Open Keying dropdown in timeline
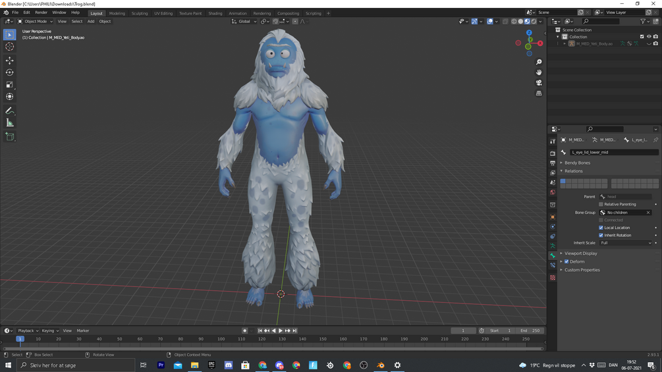Viewport: 662px width, 372px height. 50,331
